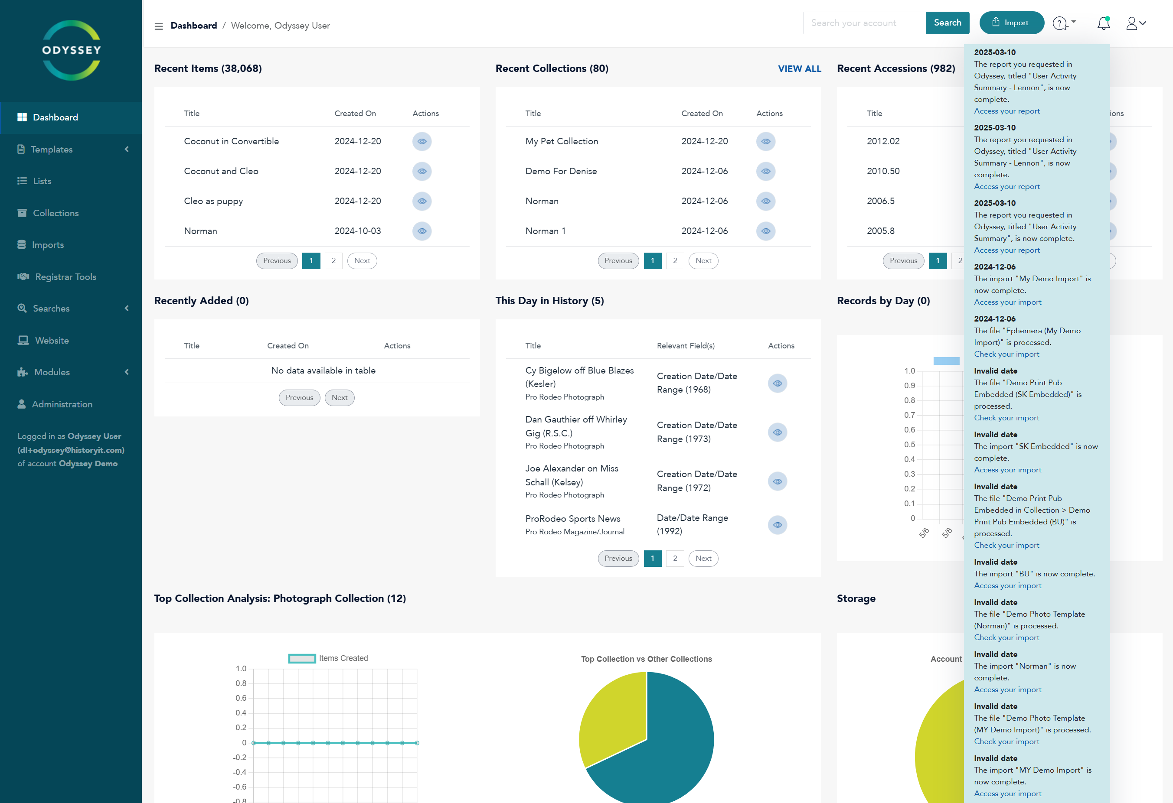View My Pet Collection eye icon

click(x=765, y=141)
